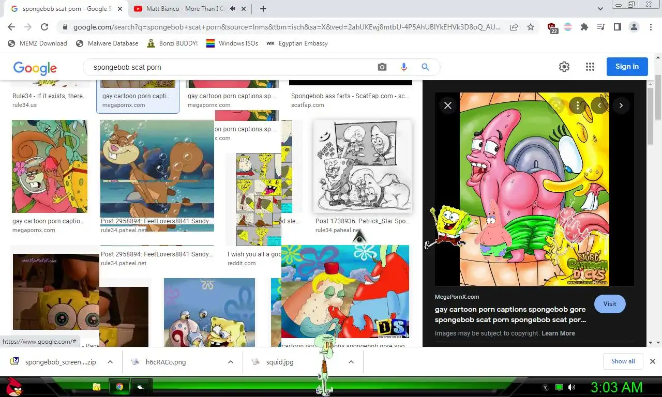The image size is (662, 397).
Task: Start voice search with the microphone
Action: [x=404, y=67]
